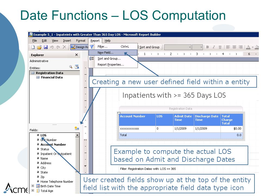Viewport: 261px width, 196px height.
Task: Click the report title Inpatients with >= 365 Days LOS
Action: 174,95
